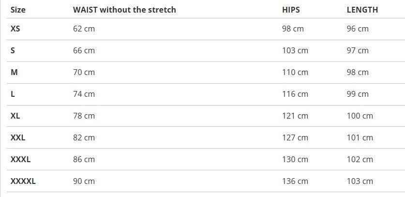The height and width of the screenshot is (197, 405).
Task: Click the 110 cm hips value
Action: click(295, 72)
